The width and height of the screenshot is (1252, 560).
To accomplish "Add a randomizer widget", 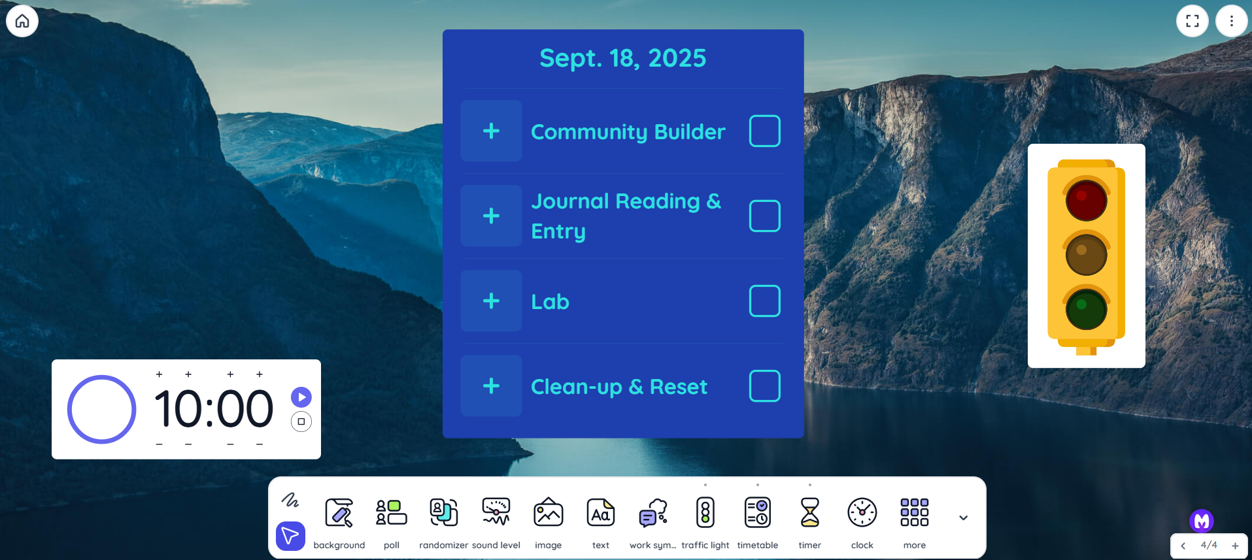I will point(444,523).
